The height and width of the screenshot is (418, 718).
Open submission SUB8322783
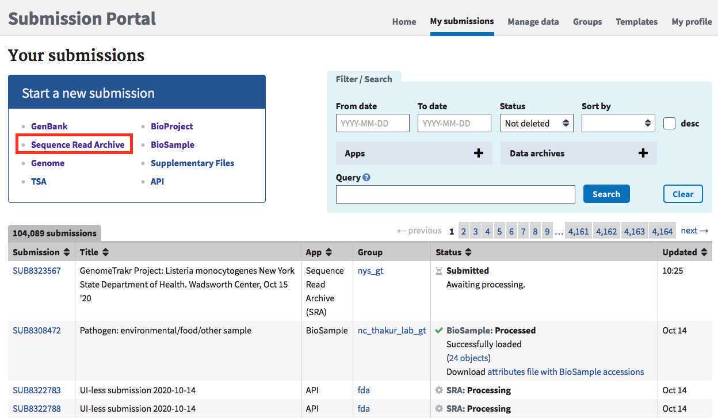click(37, 390)
